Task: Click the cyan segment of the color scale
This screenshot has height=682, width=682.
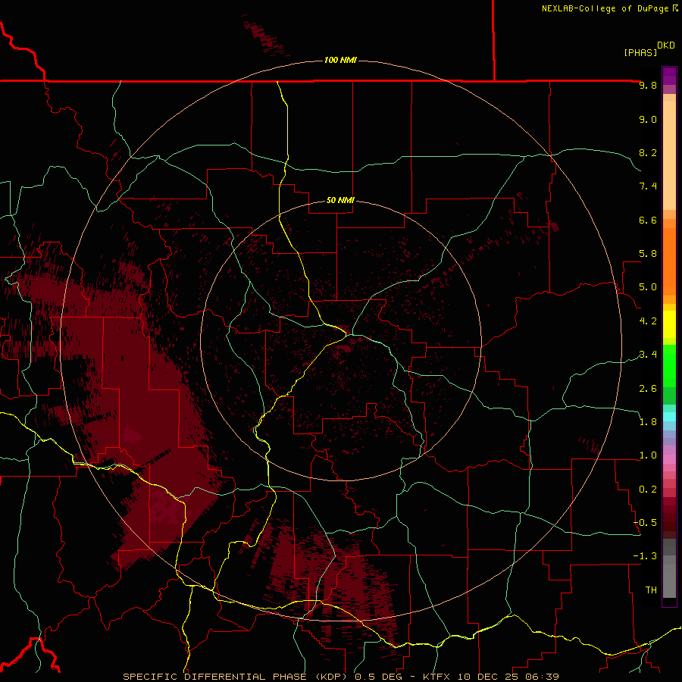Action: coord(669,417)
